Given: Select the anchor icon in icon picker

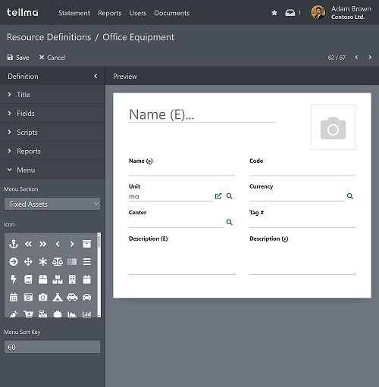Looking at the screenshot, I should click(14, 244).
